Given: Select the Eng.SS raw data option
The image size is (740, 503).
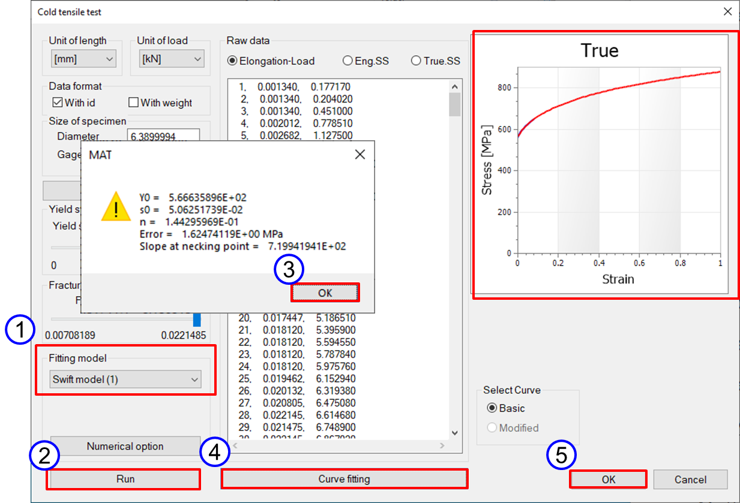Looking at the screenshot, I should (347, 61).
